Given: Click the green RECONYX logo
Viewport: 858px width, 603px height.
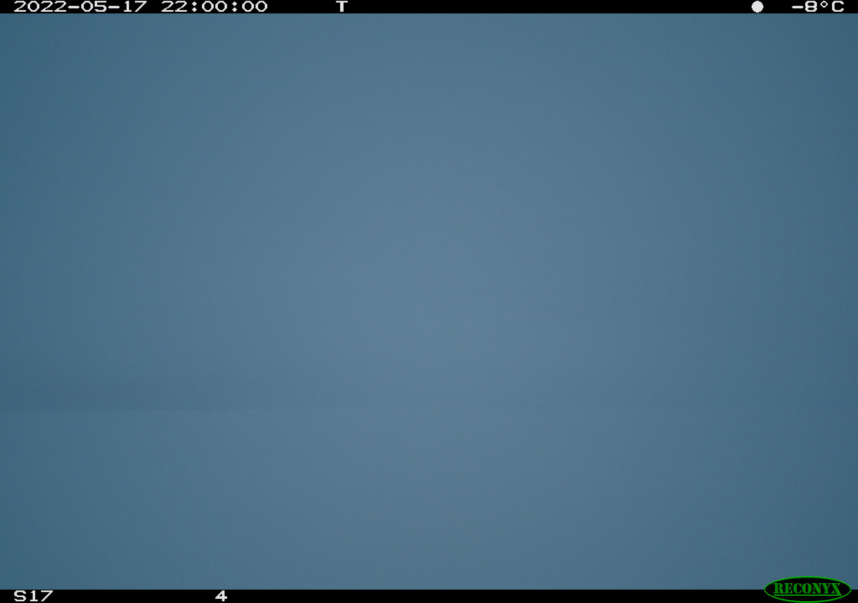Looking at the screenshot, I should click(807, 589).
